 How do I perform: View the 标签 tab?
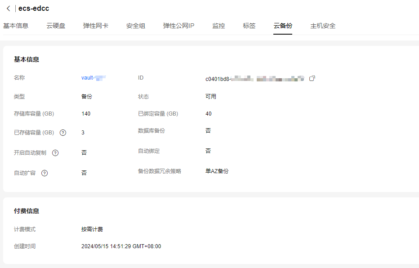point(249,26)
